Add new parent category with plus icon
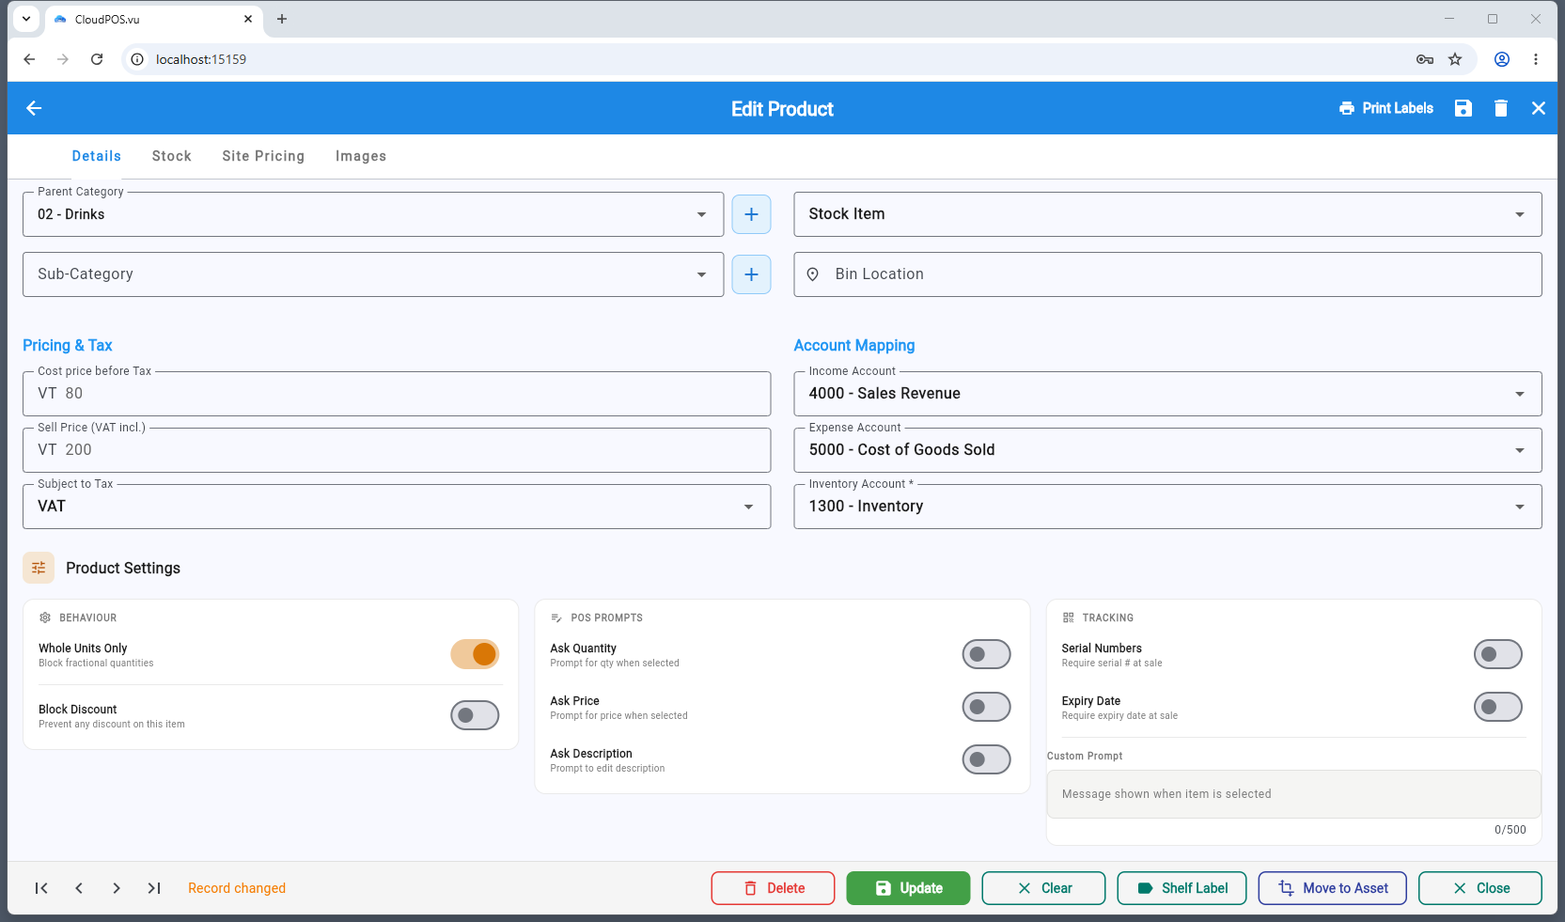This screenshot has height=922, width=1565. (751, 214)
